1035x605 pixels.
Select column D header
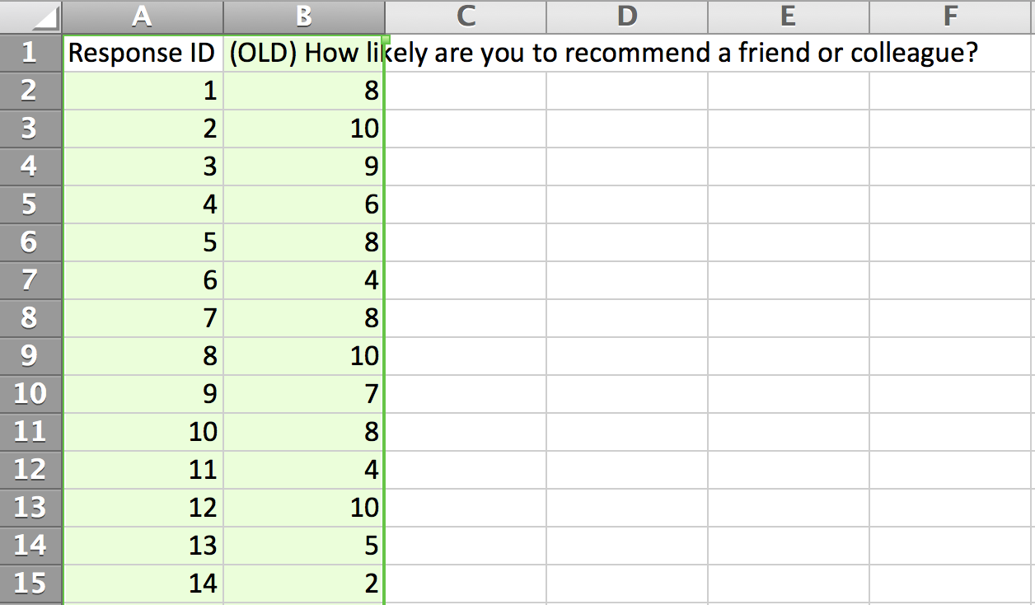tap(626, 16)
